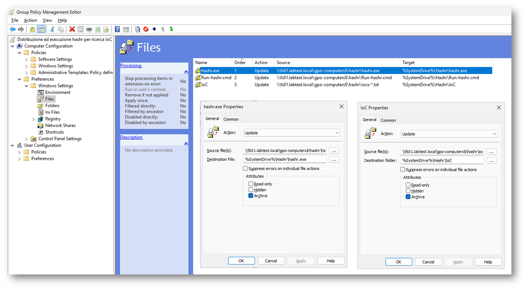This screenshot has width=527, height=290.
Task: Click the Print toolbar icon
Action: (x=89, y=29)
